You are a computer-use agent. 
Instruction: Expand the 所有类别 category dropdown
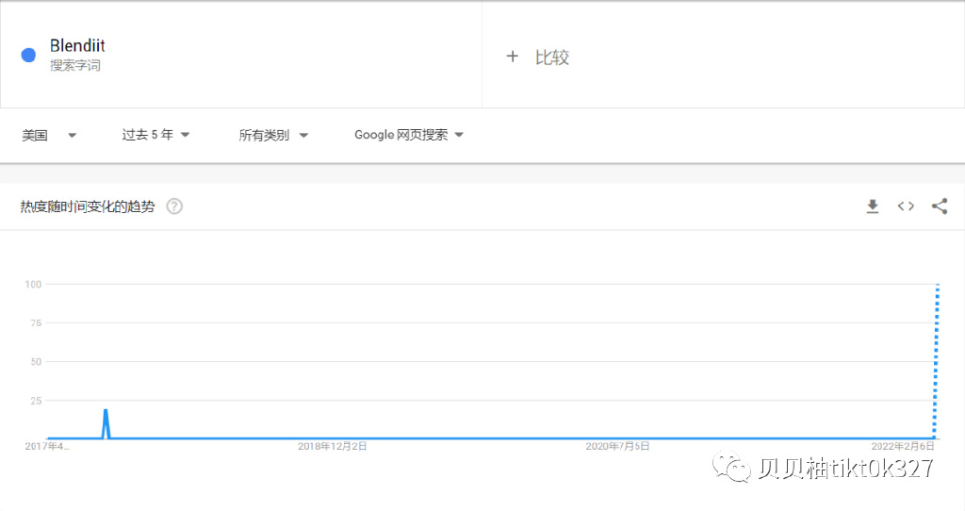pyautogui.click(x=273, y=135)
